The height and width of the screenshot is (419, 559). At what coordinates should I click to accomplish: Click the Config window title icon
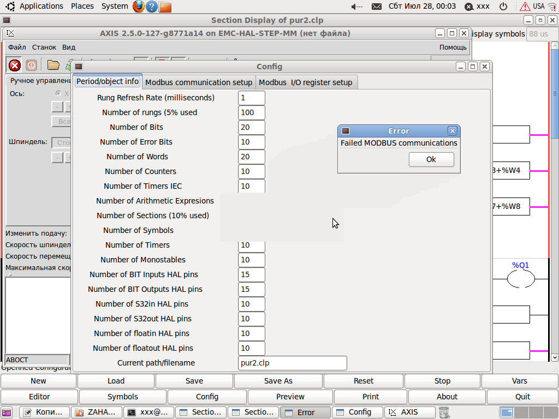tap(79, 67)
